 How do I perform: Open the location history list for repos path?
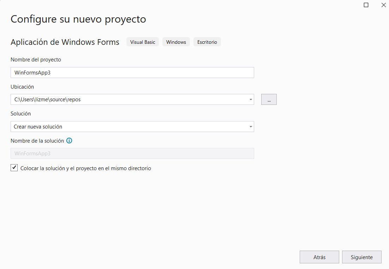250,99
